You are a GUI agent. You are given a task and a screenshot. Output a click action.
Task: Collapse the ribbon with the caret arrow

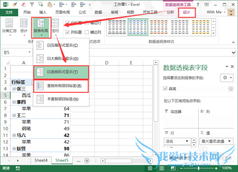(x=233, y=42)
